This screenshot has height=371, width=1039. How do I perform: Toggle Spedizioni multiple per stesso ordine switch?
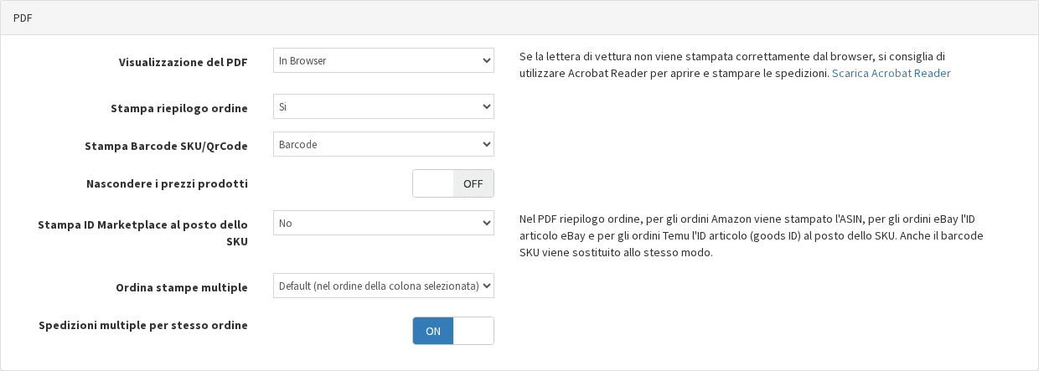point(453,331)
